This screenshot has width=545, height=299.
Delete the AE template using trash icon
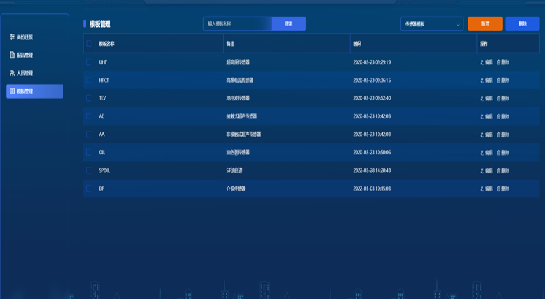tap(498, 116)
